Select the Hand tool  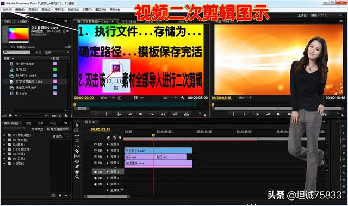tap(77, 172)
